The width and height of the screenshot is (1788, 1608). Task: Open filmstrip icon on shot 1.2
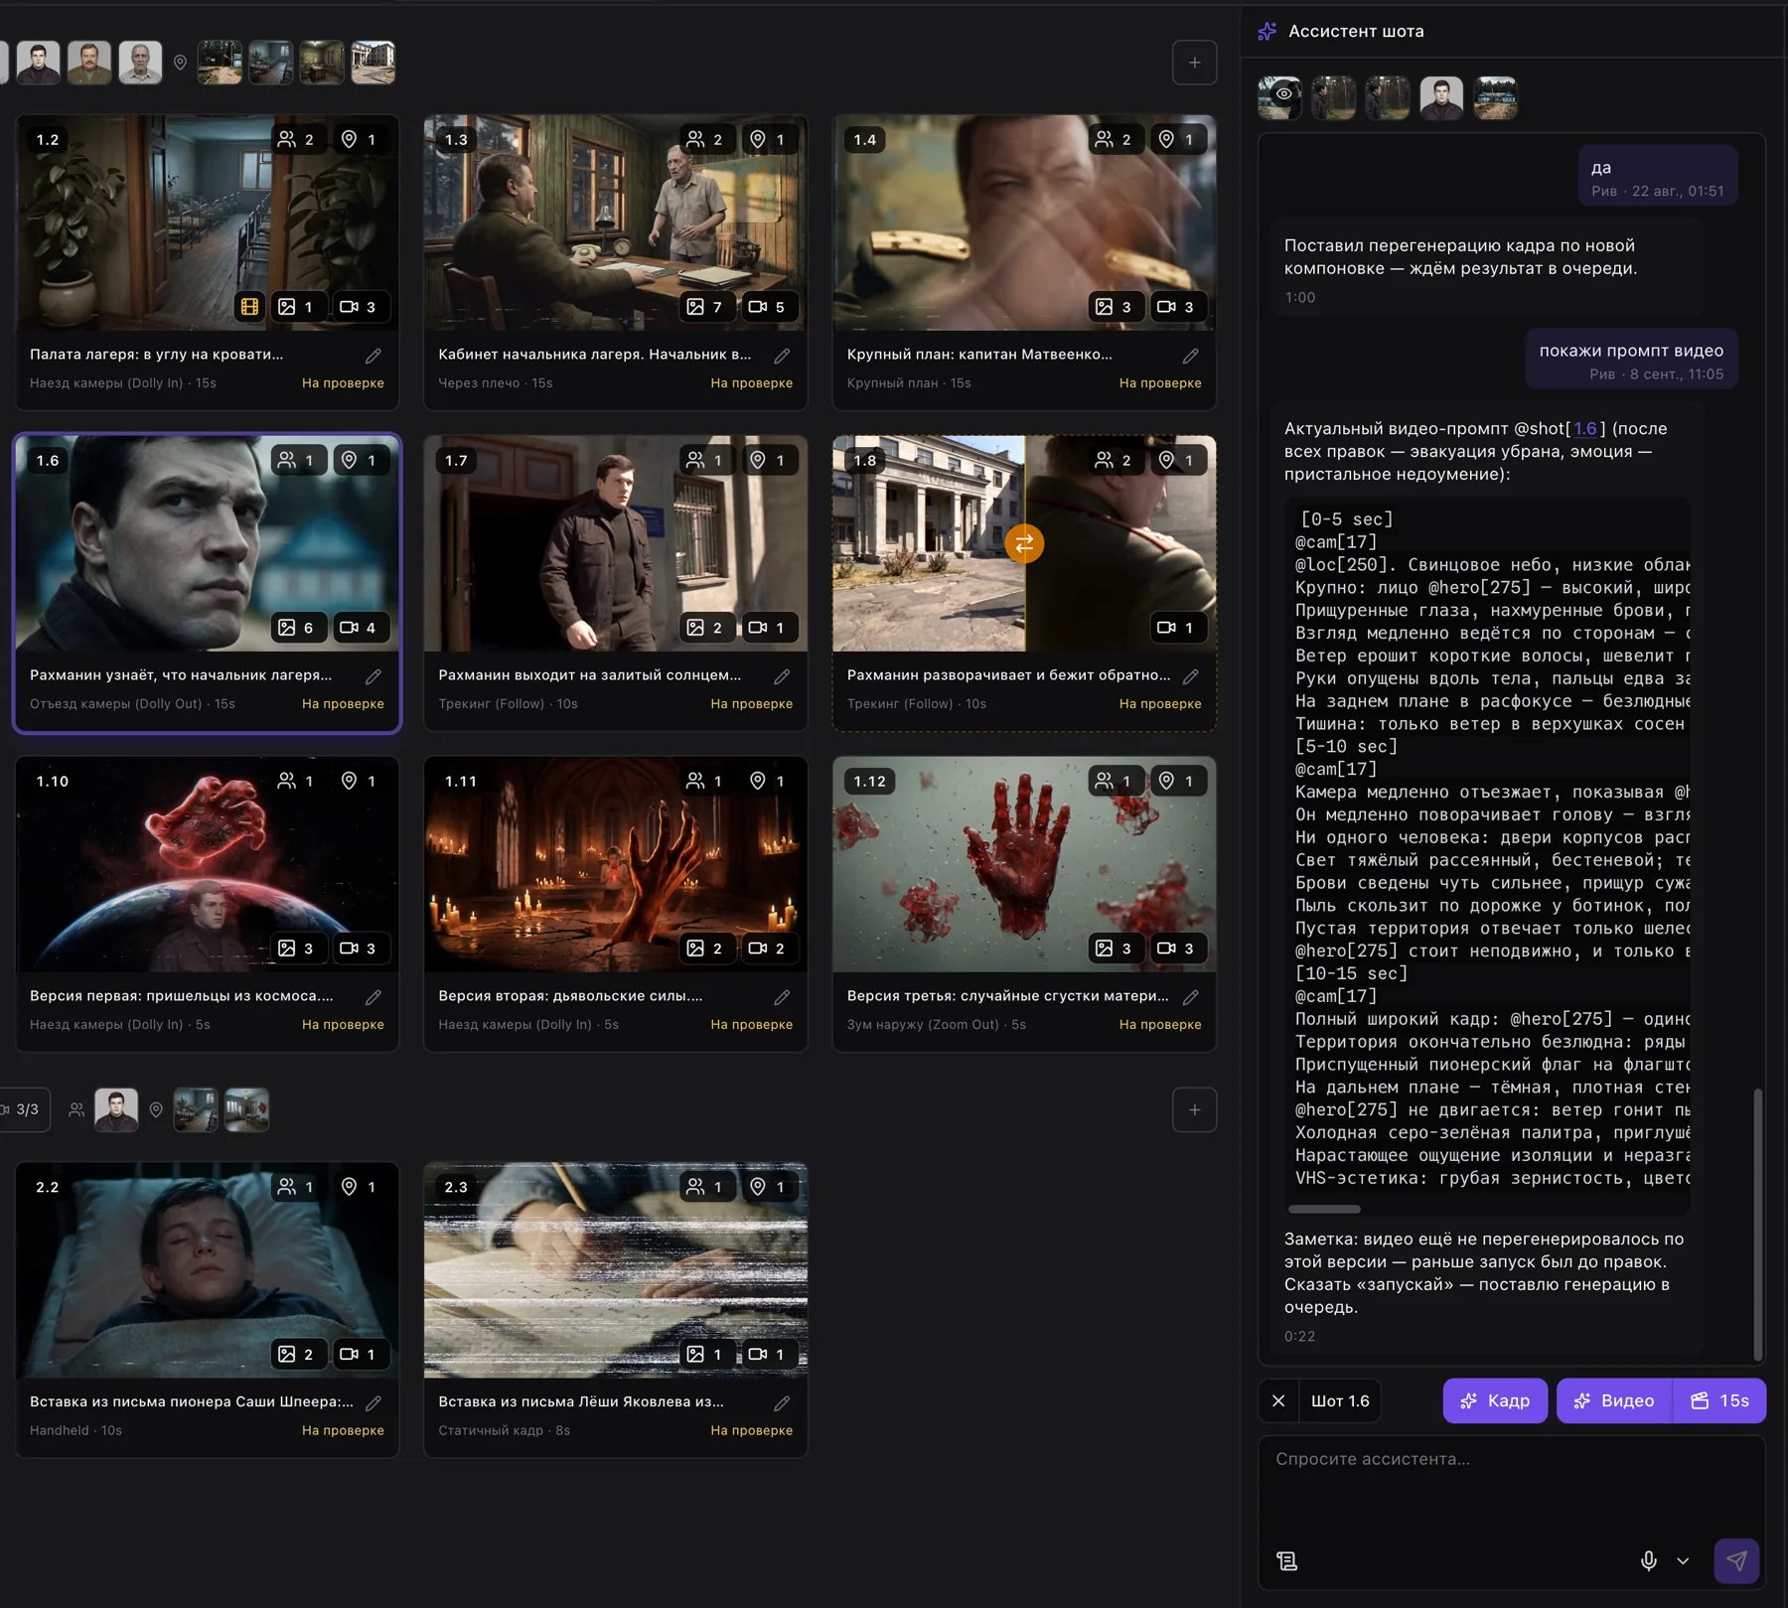pos(250,307)
